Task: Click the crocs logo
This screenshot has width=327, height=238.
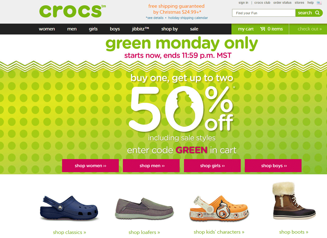Action: click(72, 11)
